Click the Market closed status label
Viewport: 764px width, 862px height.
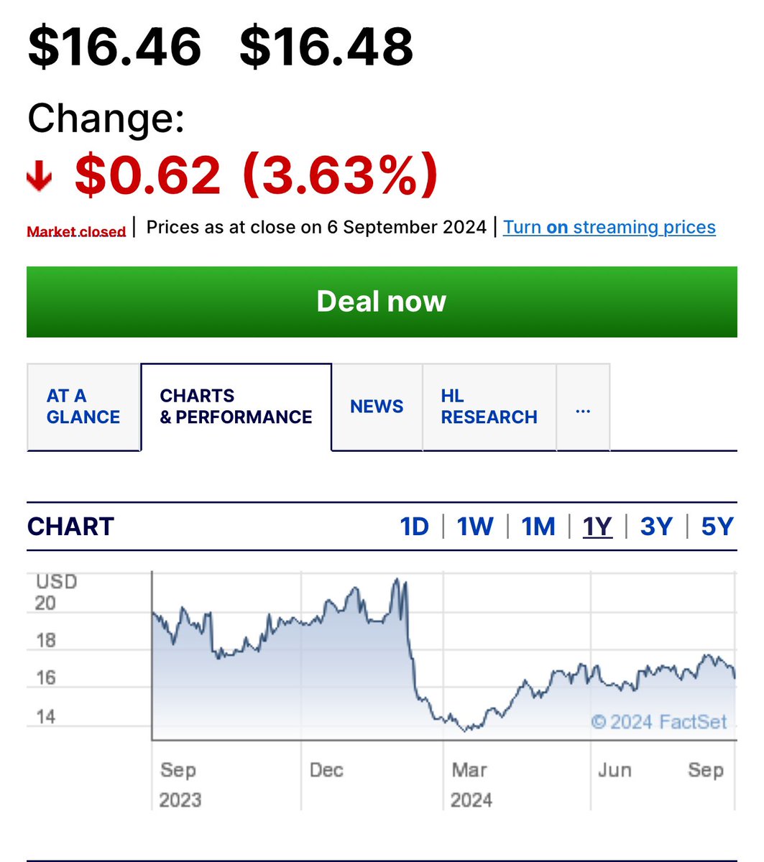76,231
